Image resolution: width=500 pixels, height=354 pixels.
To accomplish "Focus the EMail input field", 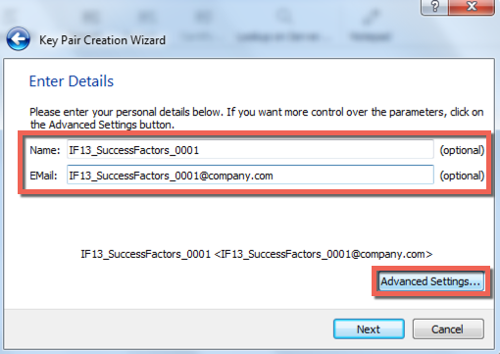I will [x=250, y=175].
